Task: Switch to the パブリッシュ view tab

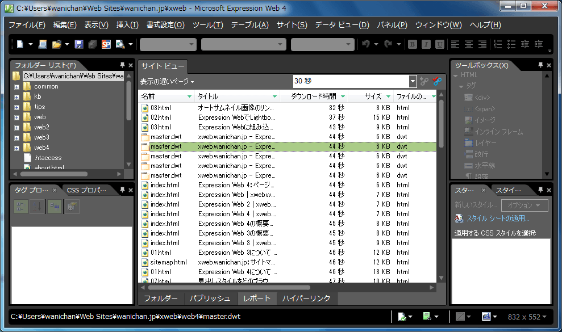Action: point(210,299)
